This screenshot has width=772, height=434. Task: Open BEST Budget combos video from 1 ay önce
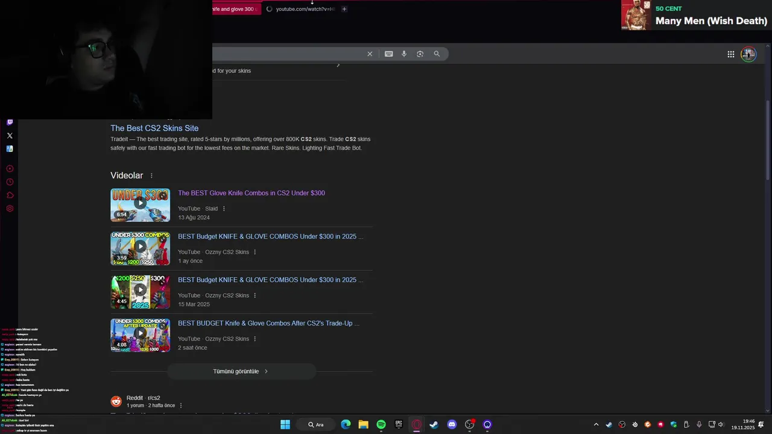coord(270,236)
